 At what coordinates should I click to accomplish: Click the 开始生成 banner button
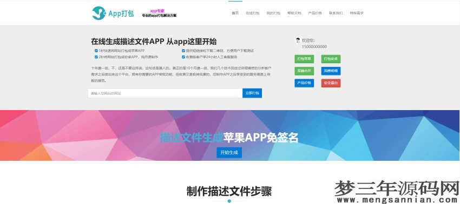click(x=229, y=153)
